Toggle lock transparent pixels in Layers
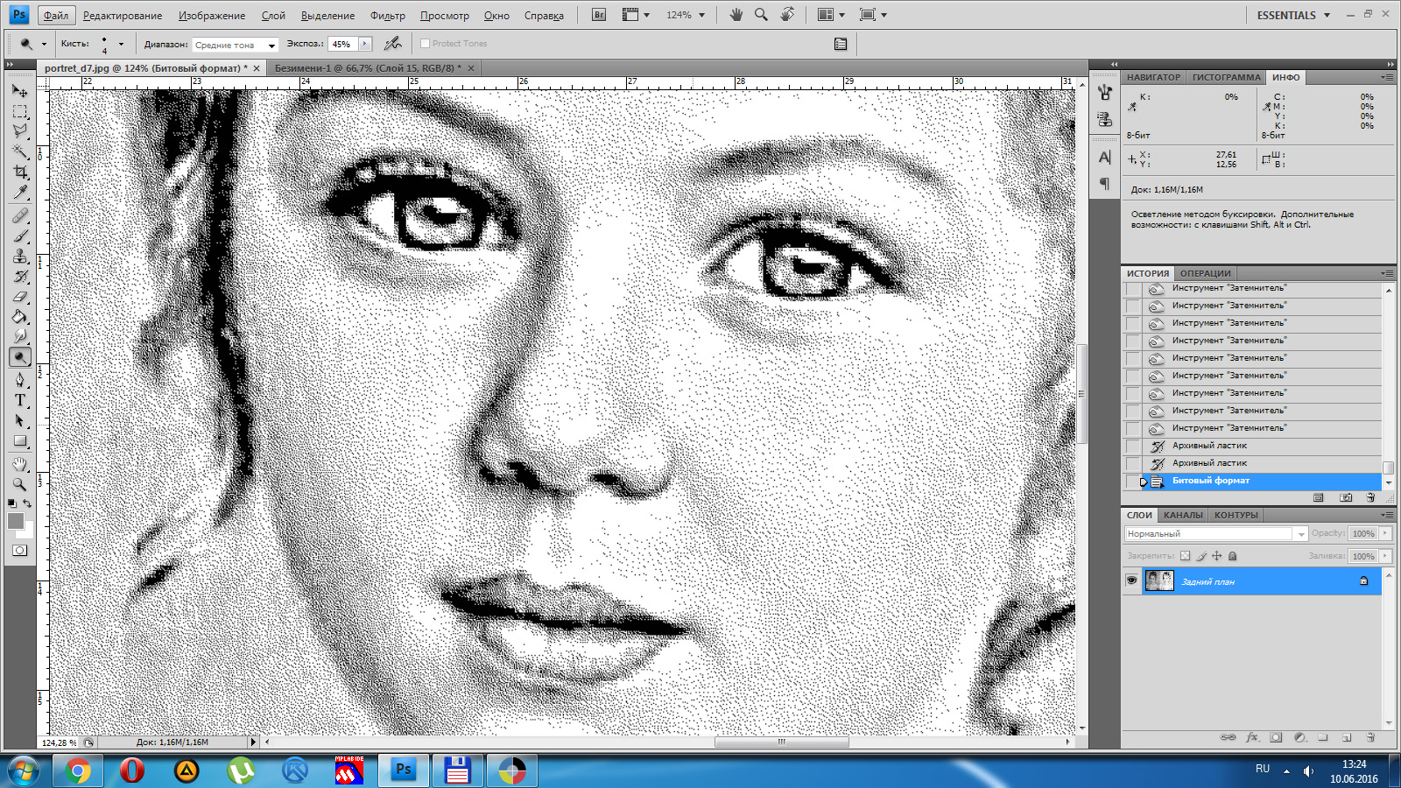This screenshot has width=1401, height=788. tap(1185, 556)
